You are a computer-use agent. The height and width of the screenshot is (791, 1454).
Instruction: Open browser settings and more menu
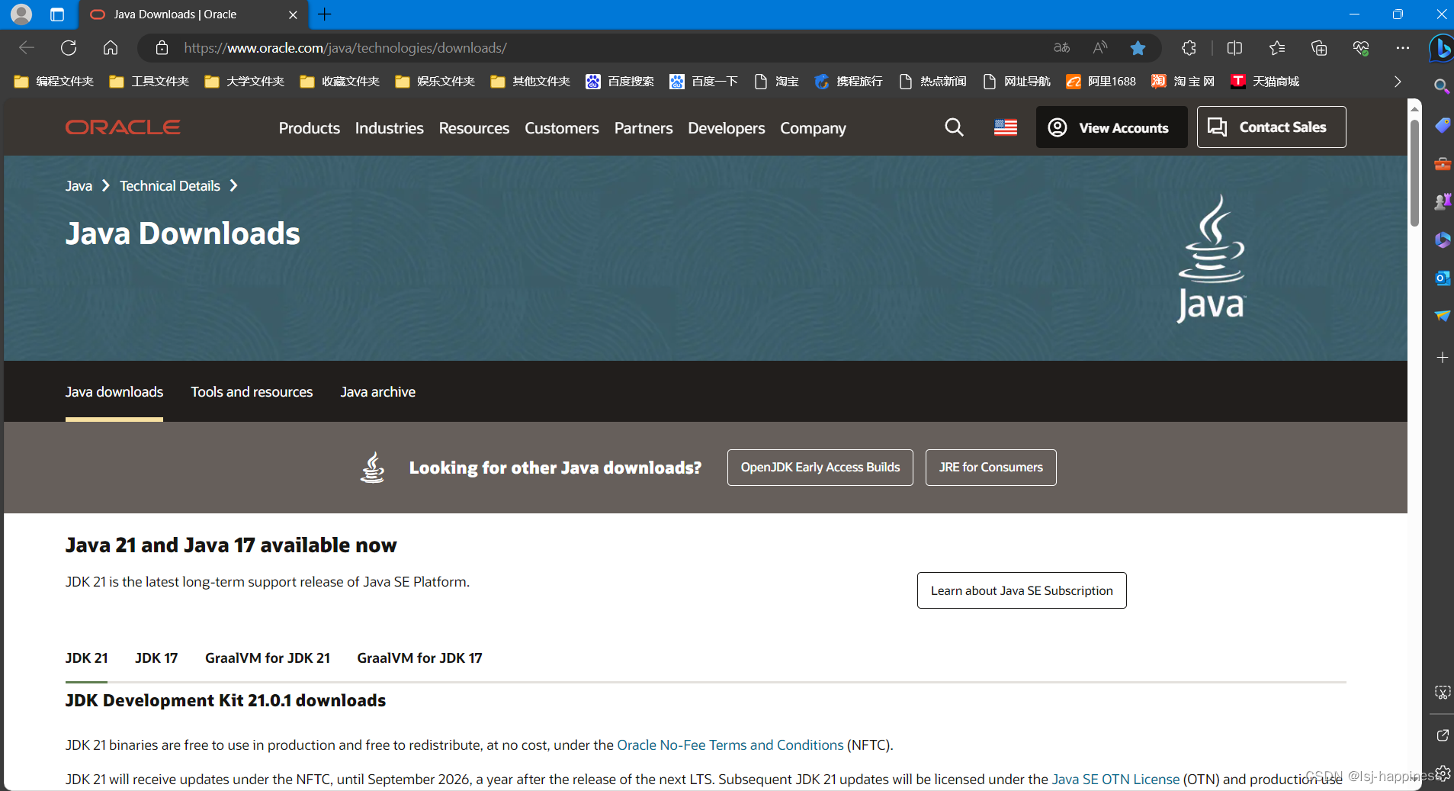pyautogui.click(x=1403, y=48)
